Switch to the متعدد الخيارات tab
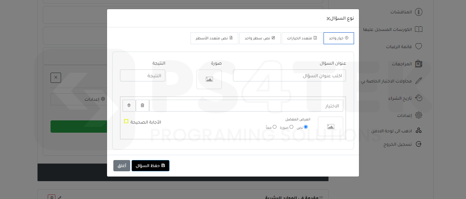Viewport: 466px width, 199px height. tap(302, 38)
